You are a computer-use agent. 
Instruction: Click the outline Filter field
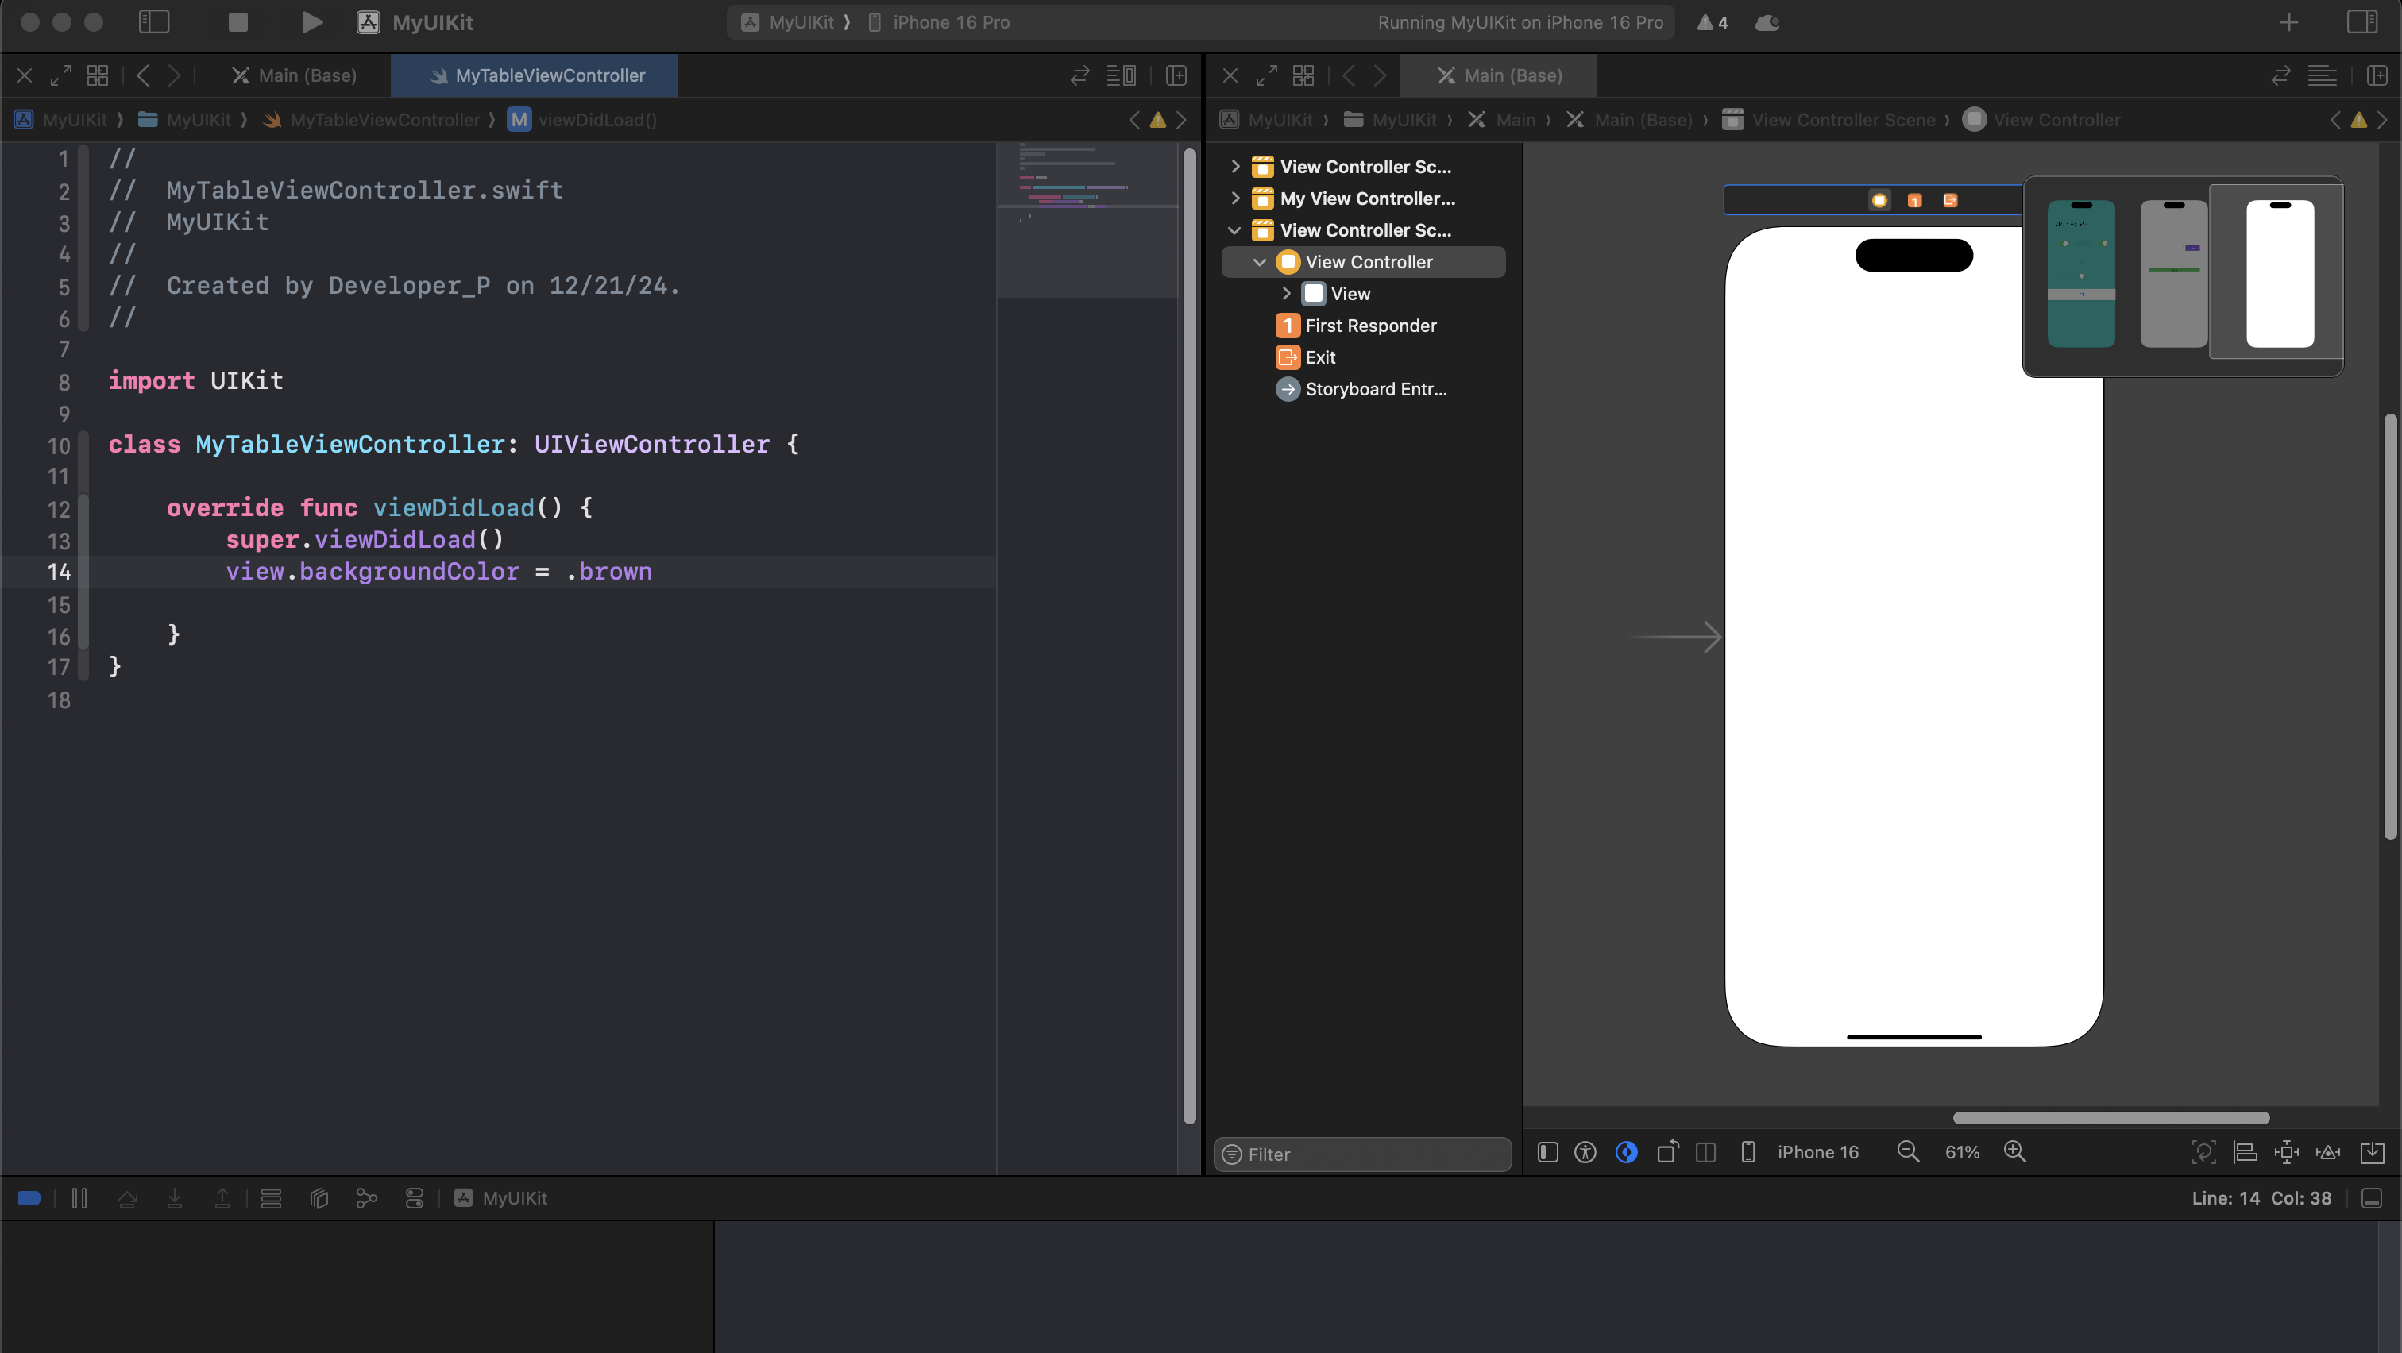[1363, 1154]
